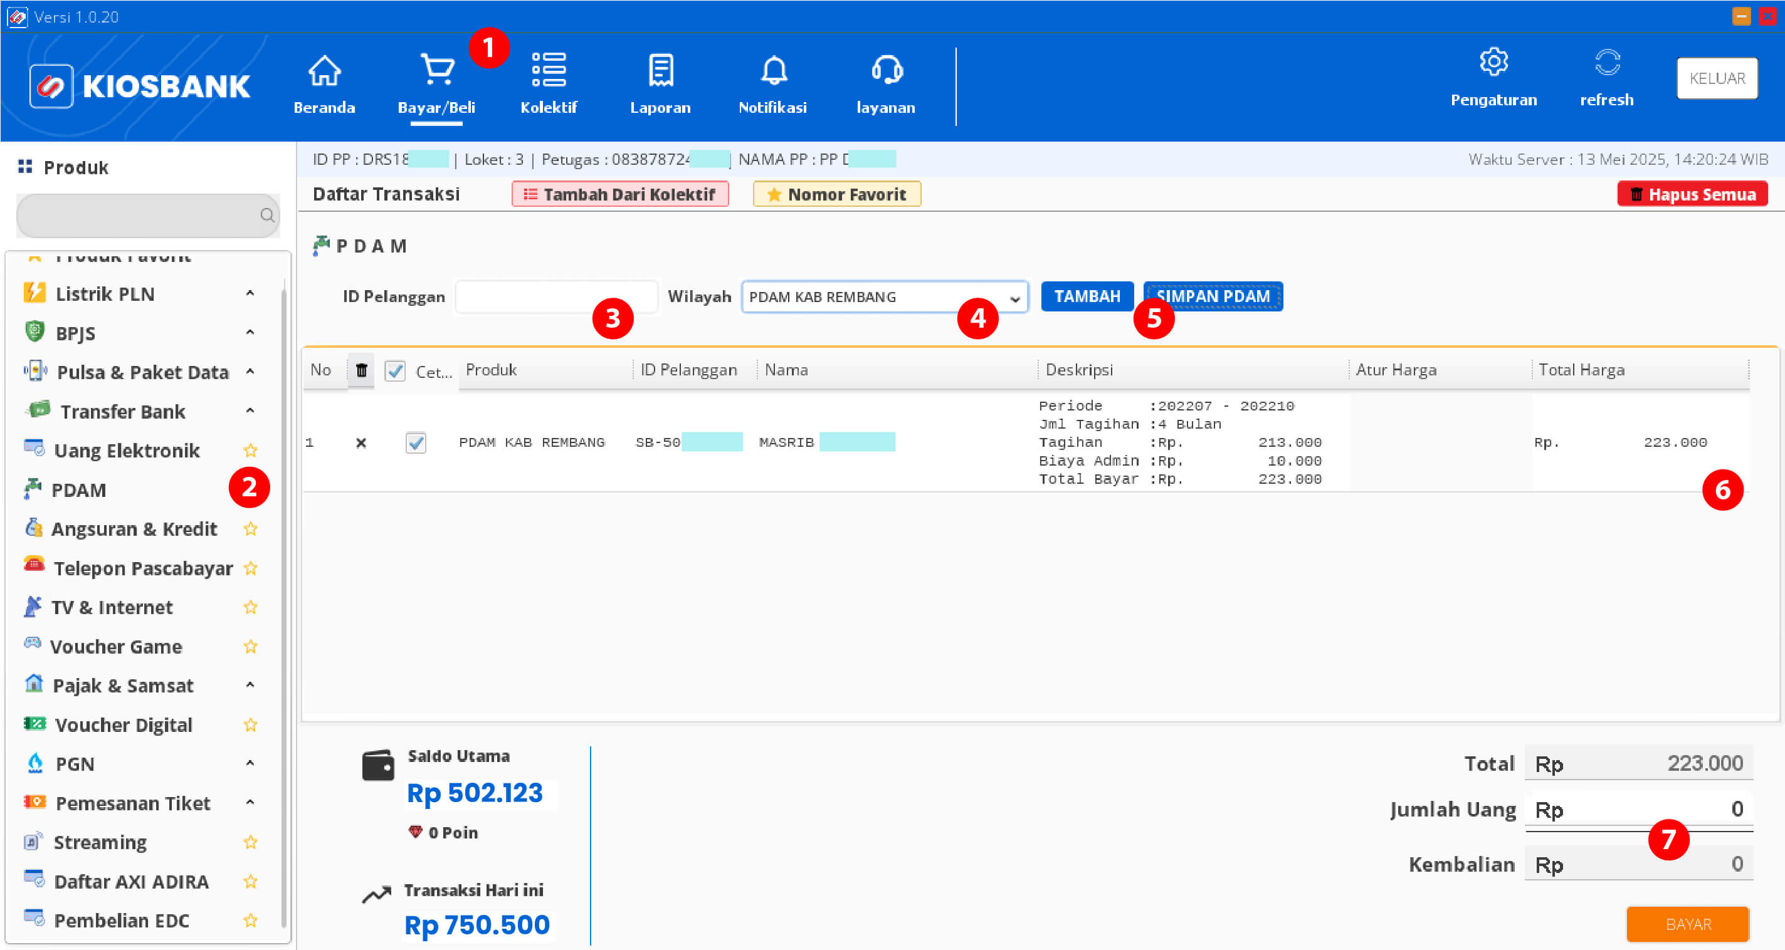Click the product search magnifier icon

(x=267, y=216)
